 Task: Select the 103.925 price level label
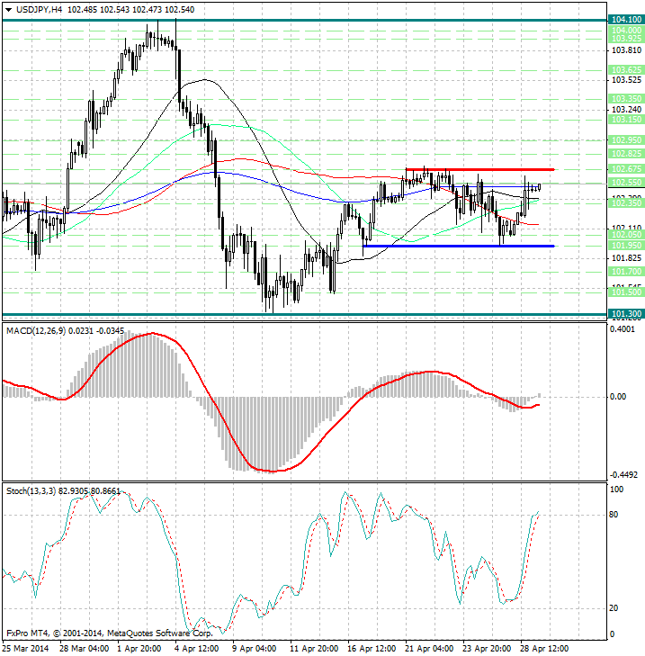pos(626,39)
